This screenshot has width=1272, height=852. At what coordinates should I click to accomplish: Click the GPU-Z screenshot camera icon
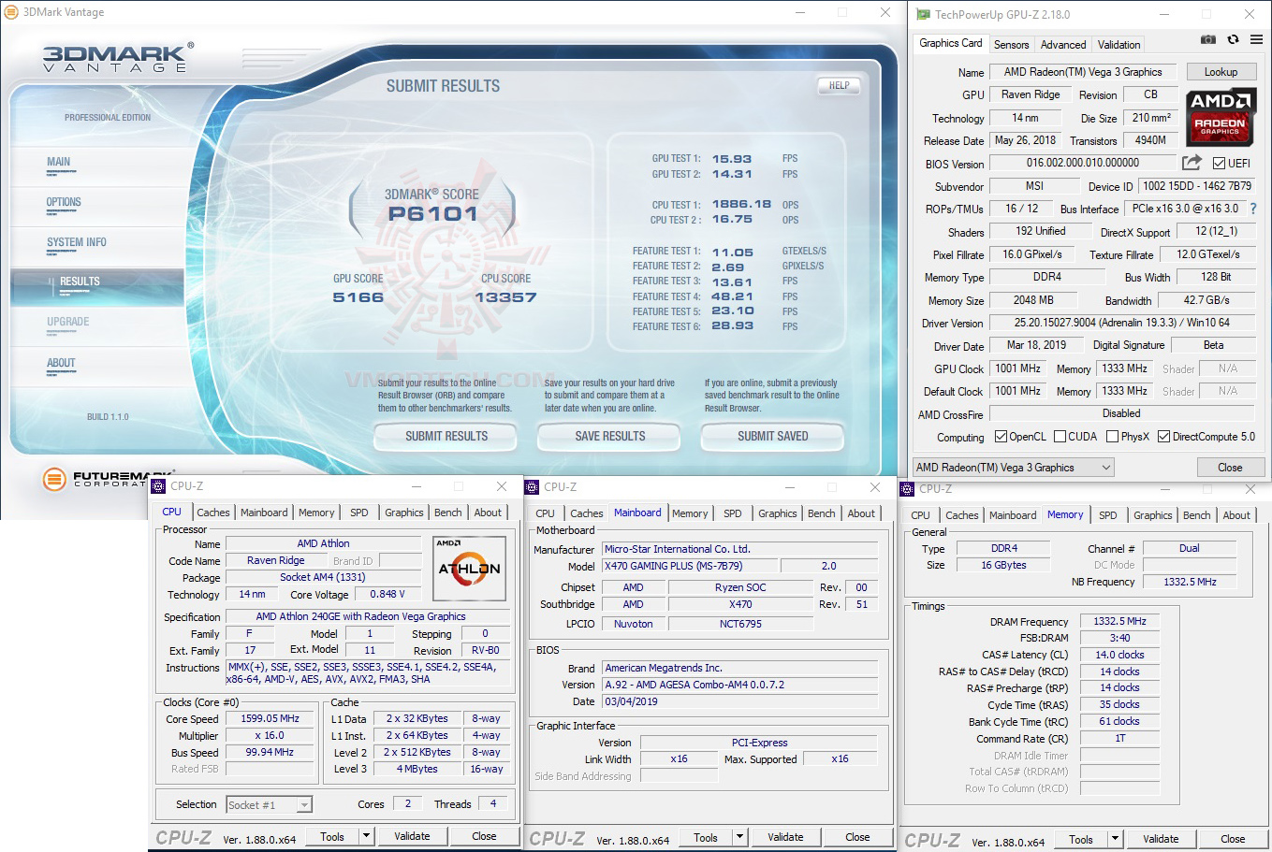[1208, 39]
